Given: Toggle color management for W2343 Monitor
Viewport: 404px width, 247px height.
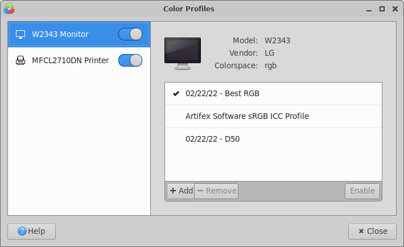Looking at the screenshot, I should pos(130,35).
